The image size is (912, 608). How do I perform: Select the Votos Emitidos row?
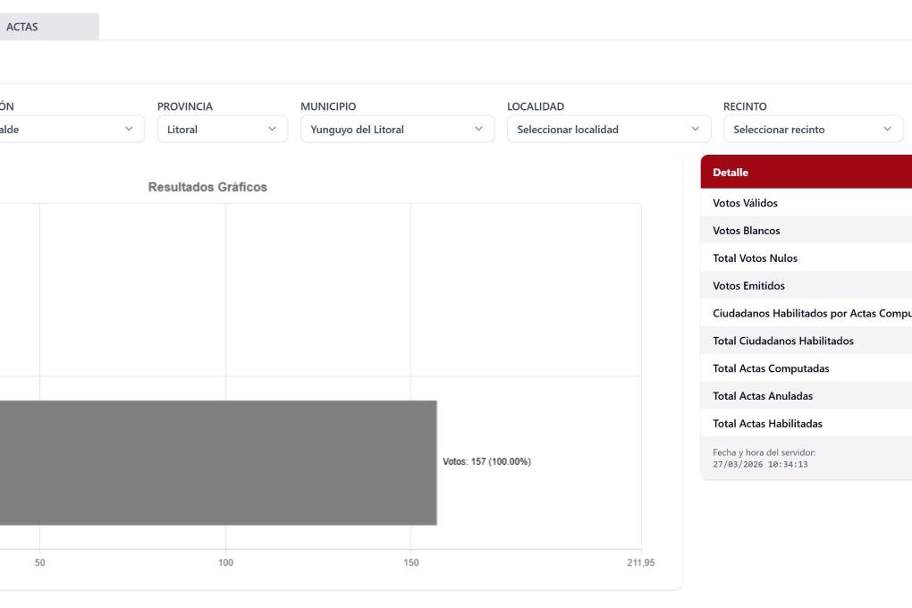(805, 286)
